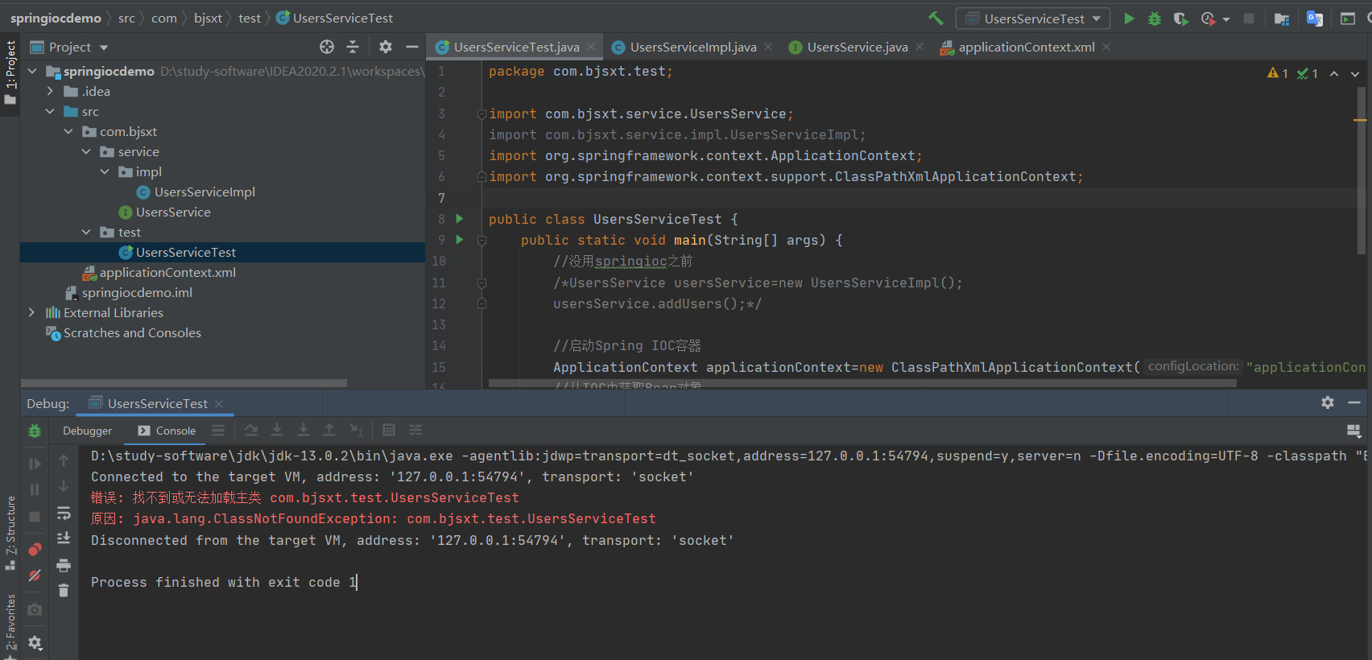1372x660 pixels.
Task: Close the applicationContext.xml tab
Action: (x=1106, y=47)
